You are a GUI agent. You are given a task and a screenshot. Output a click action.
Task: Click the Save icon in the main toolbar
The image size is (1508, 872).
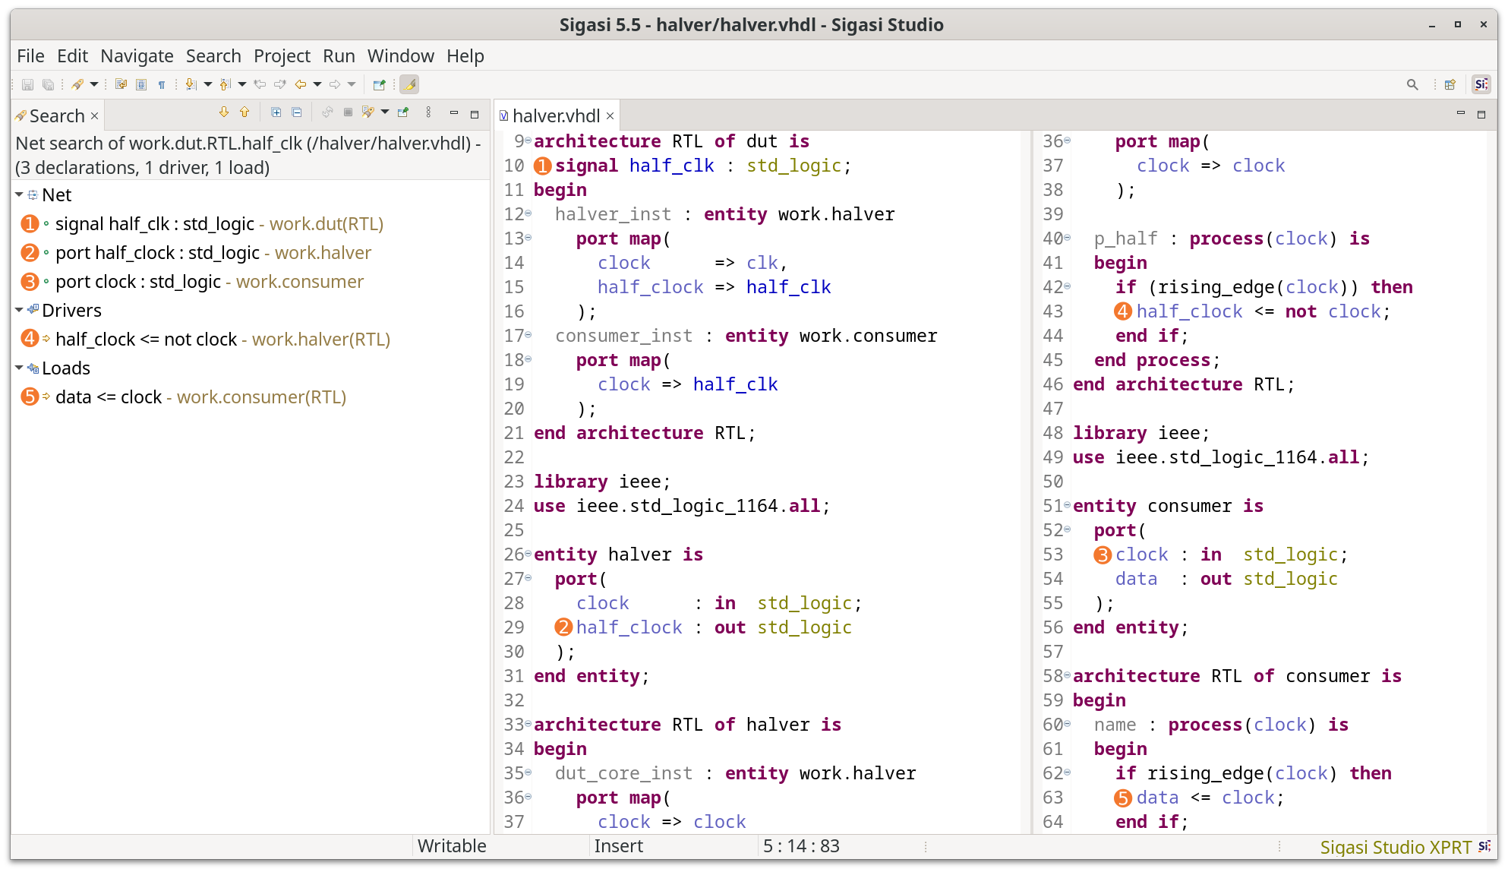click(27, 84)
